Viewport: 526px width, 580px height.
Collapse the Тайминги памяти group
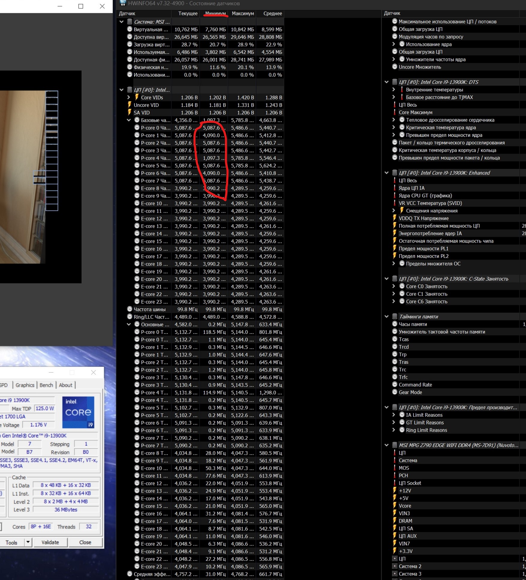click(x=386, y=316)
